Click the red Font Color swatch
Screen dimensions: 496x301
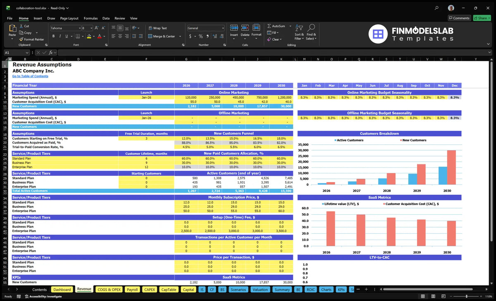pyautogui.click(x=99, y=36)
